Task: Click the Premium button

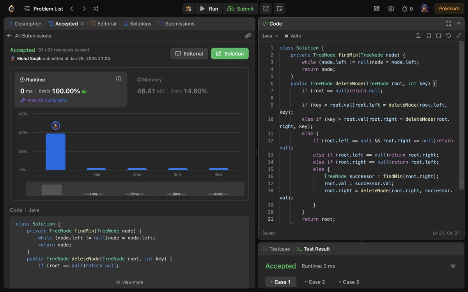Action: (449, 9)
